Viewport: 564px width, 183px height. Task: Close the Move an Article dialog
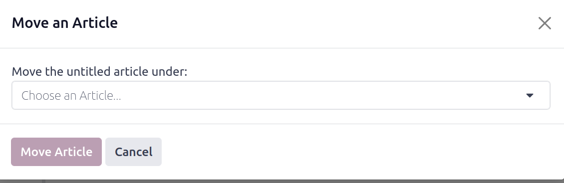[x=545, y=23]
